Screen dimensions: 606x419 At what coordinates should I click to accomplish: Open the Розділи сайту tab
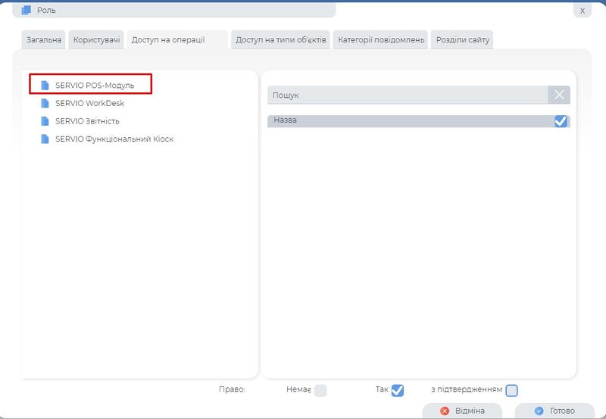click(x=462, y=39)
